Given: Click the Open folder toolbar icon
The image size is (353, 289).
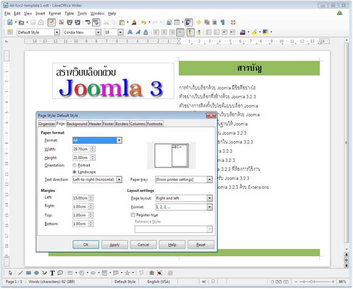Looking at the screenshot, I should (x=21, y=23).
